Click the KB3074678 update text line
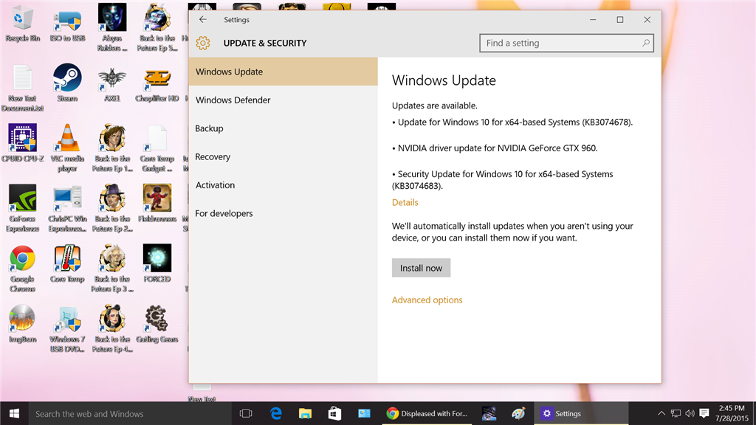 (x=512, y=122)
